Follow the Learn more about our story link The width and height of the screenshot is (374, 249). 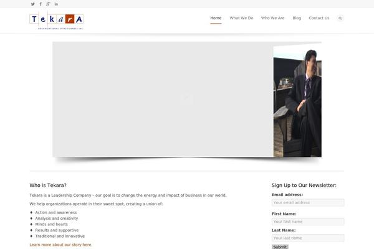[x=61, y=245]
